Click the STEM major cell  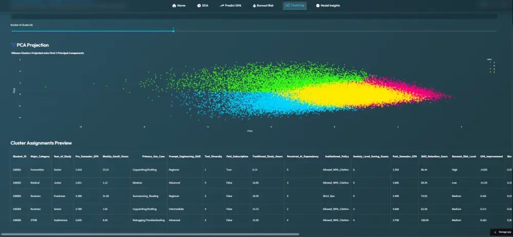point(34,220)
